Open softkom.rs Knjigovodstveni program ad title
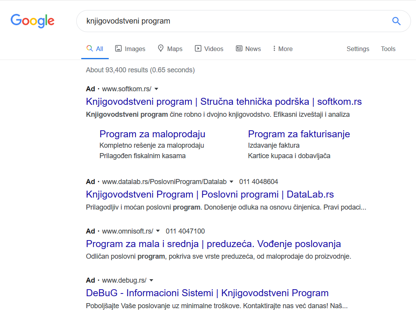The image size is (416, 319). [x=224, y=102]
